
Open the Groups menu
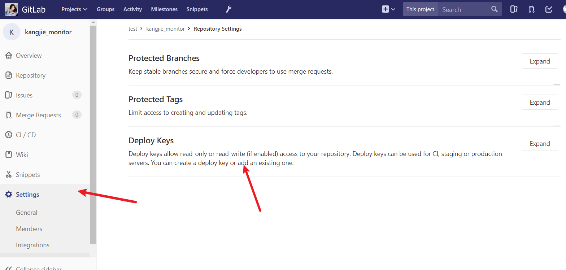tap(105, 9)
